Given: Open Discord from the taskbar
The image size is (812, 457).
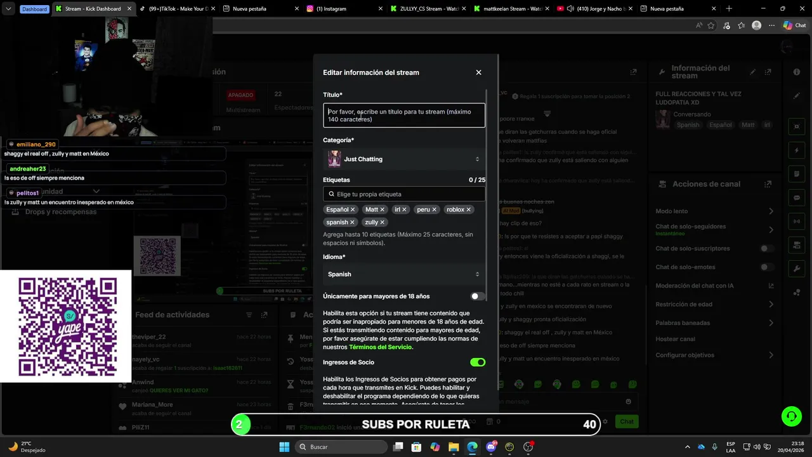Looking at the screenshot, I should [492, 447].
